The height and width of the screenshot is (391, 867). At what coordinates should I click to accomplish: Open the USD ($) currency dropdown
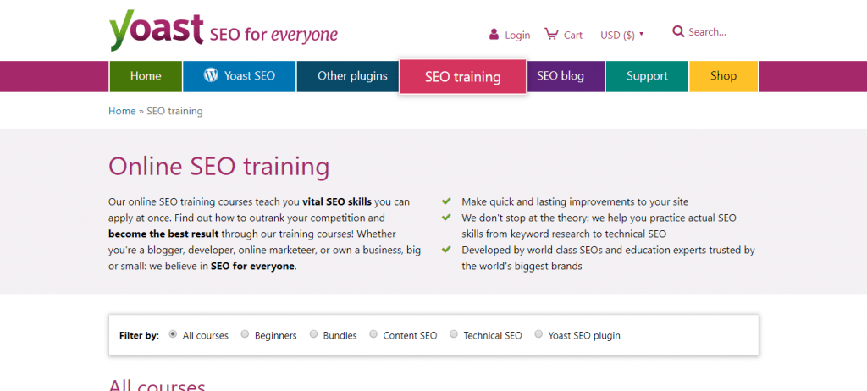[x=622, y=35]
